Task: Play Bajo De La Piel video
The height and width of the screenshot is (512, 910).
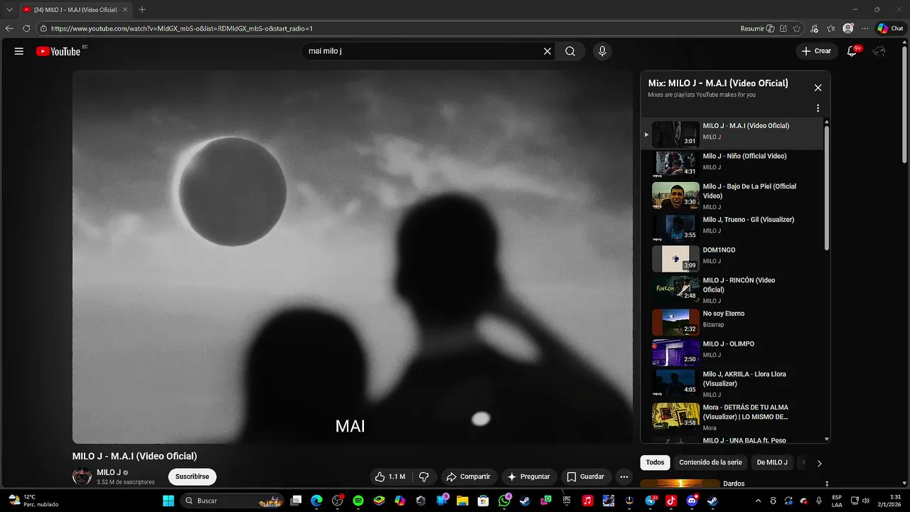Action: [x=732, y=196]
